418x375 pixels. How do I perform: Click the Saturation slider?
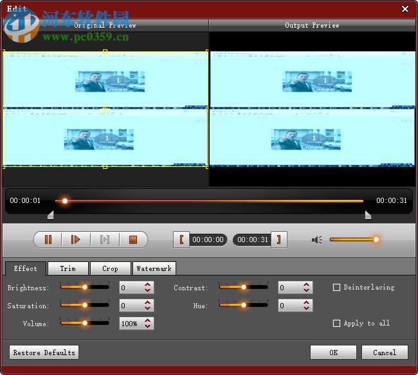click(85, 305)
